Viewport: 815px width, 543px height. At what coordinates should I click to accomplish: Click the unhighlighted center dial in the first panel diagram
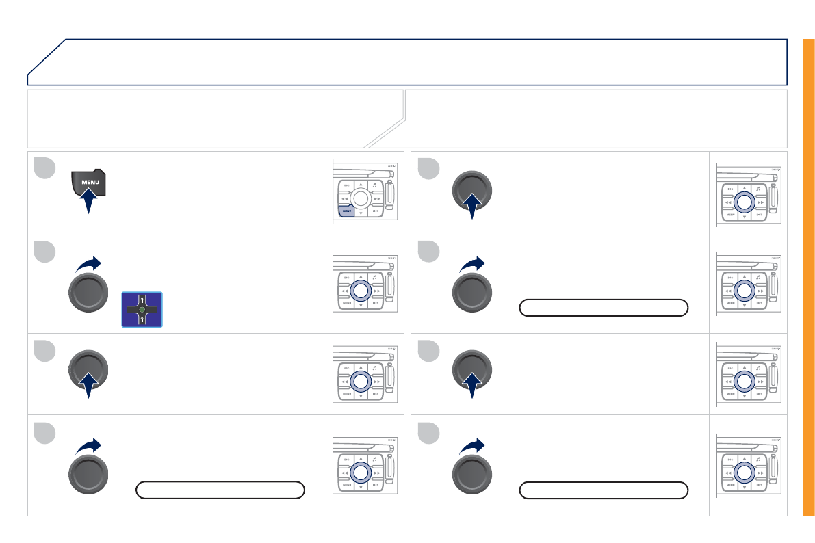point(361,198)
